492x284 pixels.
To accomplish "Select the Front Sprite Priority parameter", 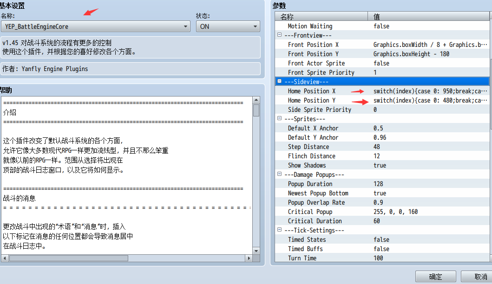I will (x=382, y=72).
